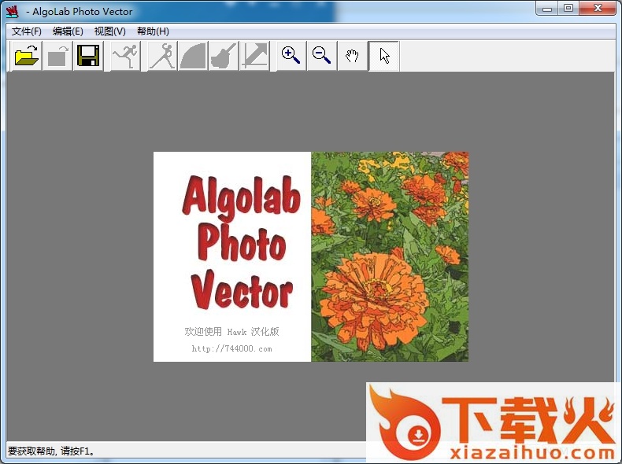Open the 视图(V) menu
622x464 pixels.
(110, 31)
